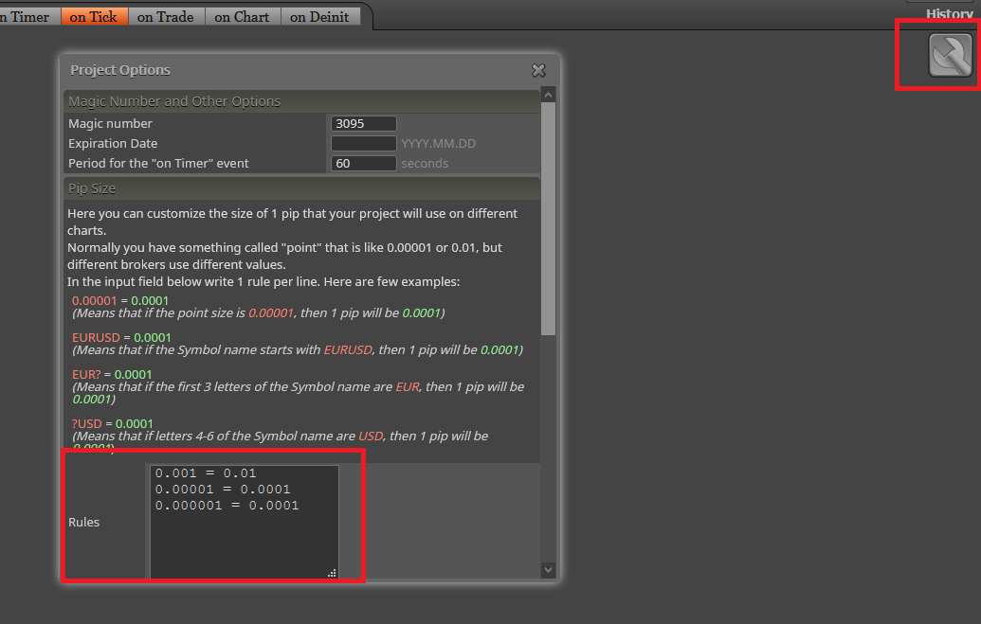981x624 pixels.
Task: Click the Rules label
Action: coord(83,522)
